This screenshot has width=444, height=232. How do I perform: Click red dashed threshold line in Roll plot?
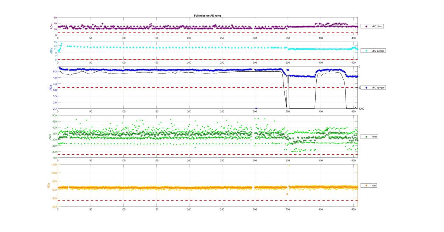click(208, 200)
